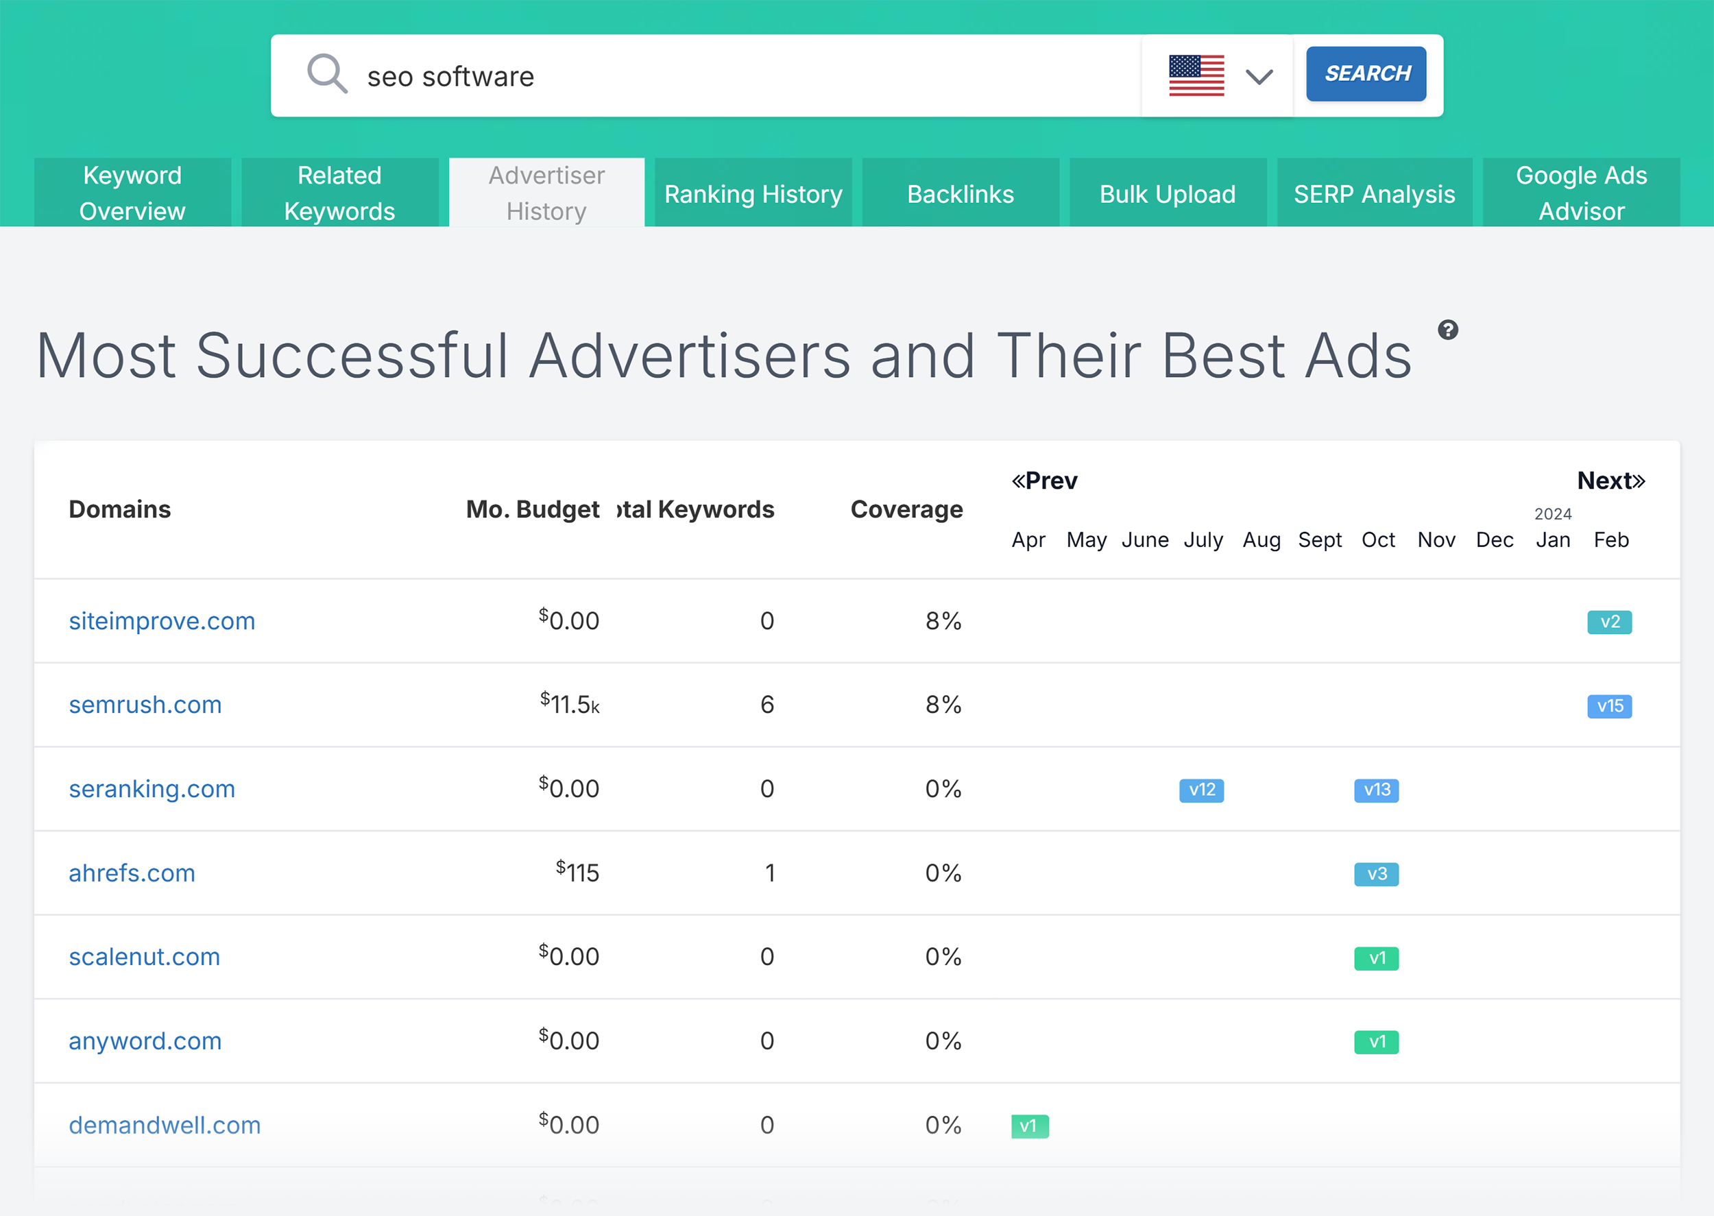Click the Backlinks tab item
The image size is (1714, 1216).
pos(960,192)
